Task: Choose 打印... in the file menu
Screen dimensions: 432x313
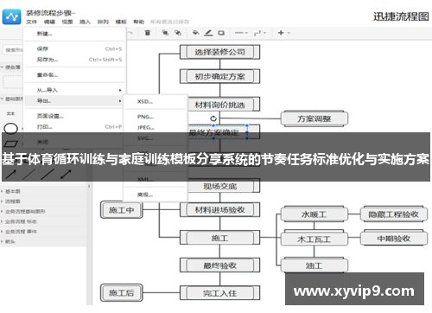Action: pos(74,127)
